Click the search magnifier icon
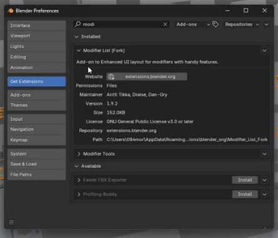The height and width of the screenshot is (238, 278). (78, 24)
